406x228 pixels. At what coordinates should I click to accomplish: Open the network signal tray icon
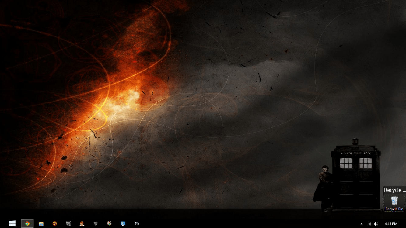point(369,224)
